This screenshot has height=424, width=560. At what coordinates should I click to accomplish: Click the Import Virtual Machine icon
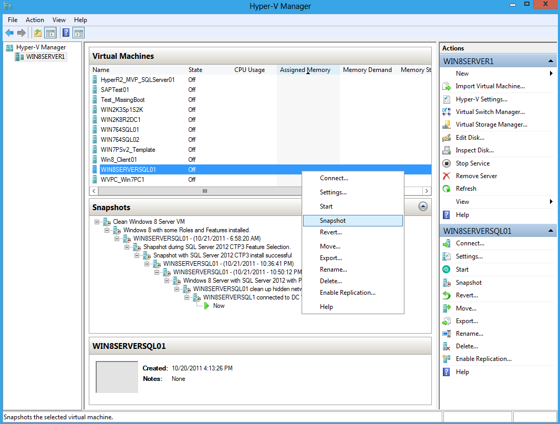447,87
